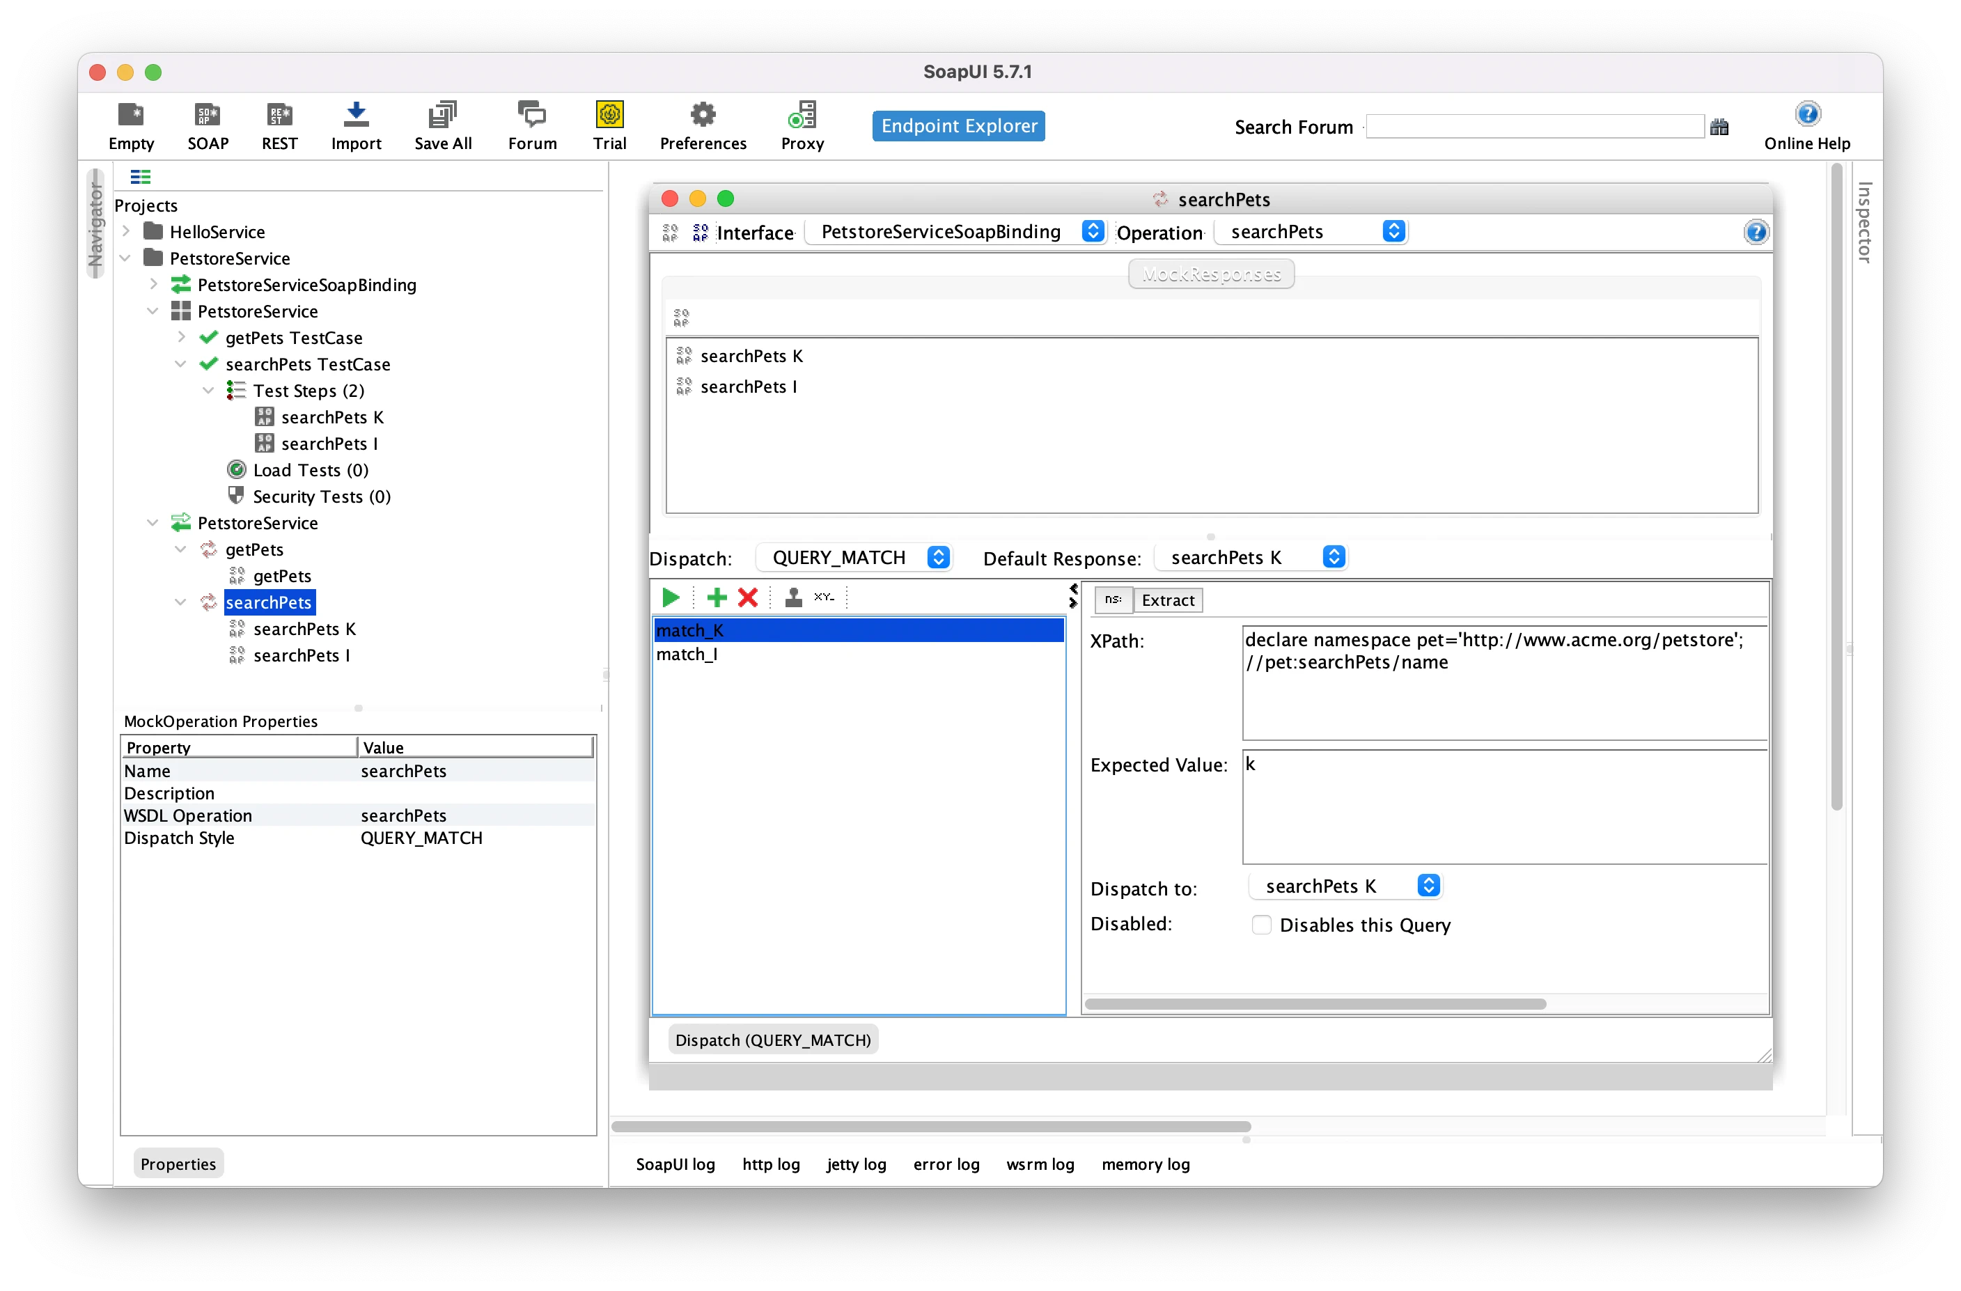Click the rename XY icon
1961x1291 pixels.
pyautogui.click(x=824, y=597)
